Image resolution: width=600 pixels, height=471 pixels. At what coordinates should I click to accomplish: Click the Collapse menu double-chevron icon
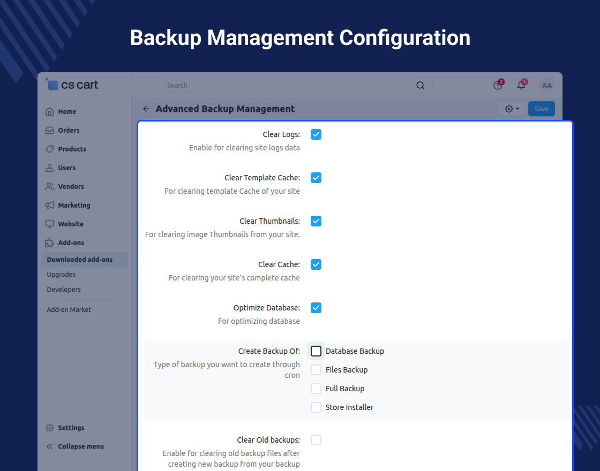click(x=50, y=446)
